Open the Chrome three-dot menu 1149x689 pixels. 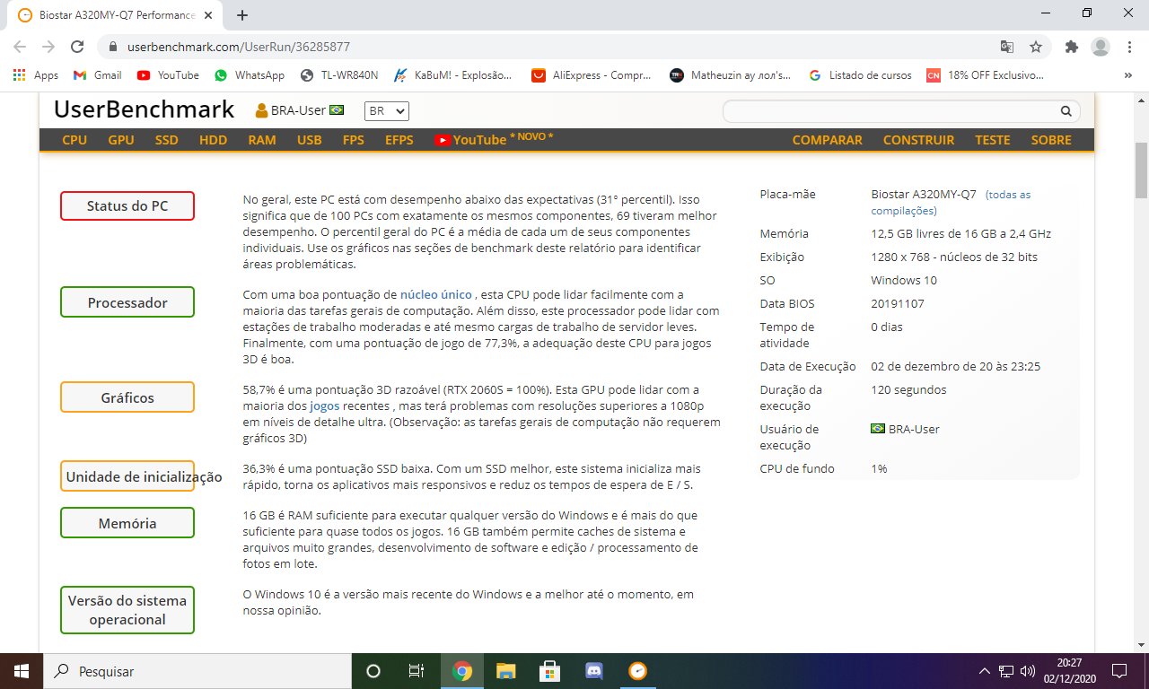click(x=1128, y=47)
